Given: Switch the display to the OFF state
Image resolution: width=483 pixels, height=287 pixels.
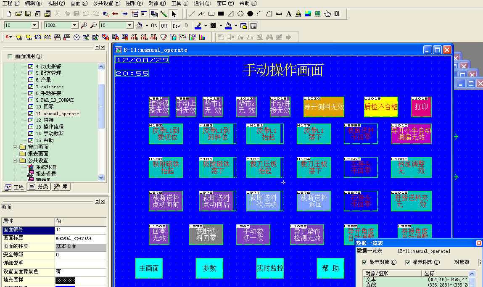Looking at the screenshot, I should (x=164, y=26).
